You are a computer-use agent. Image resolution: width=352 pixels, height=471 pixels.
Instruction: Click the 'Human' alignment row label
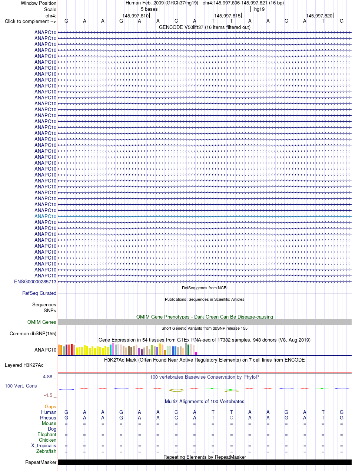click(49, 412)
